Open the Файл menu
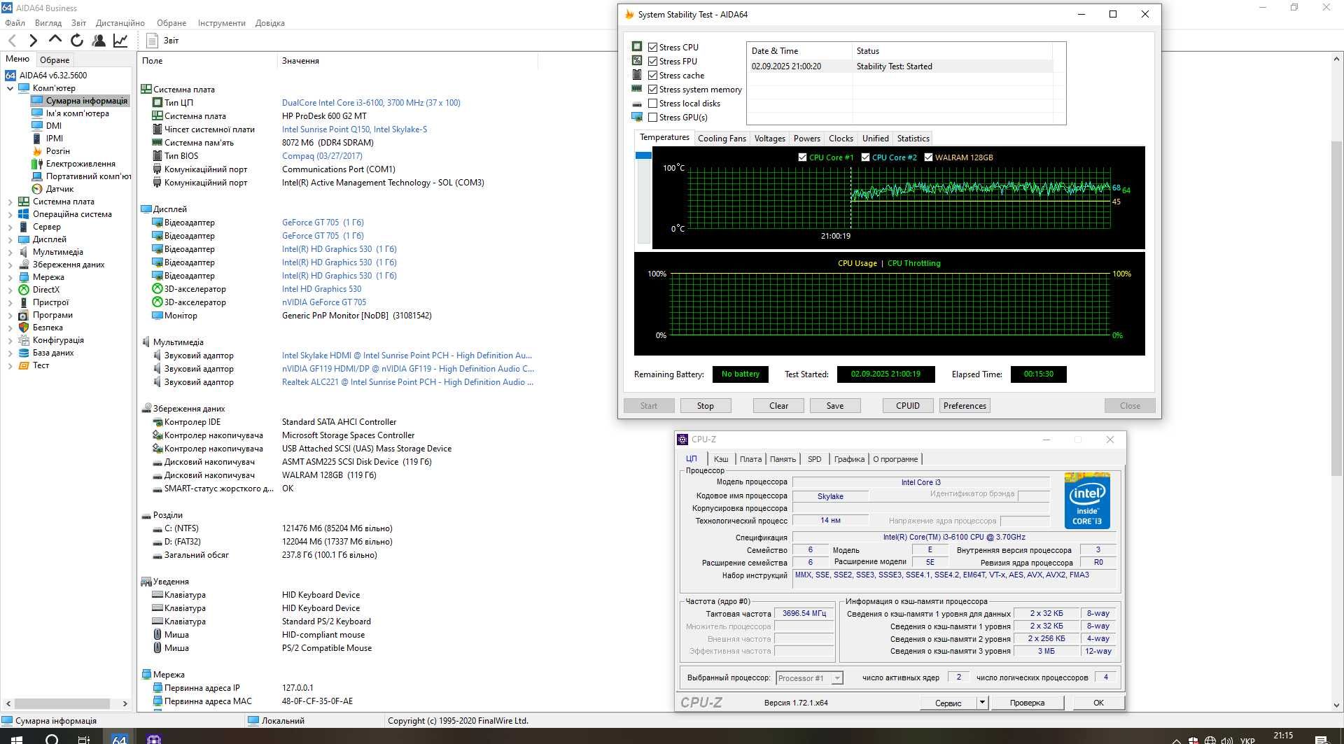1344x744 pixels. pos(15,23)
